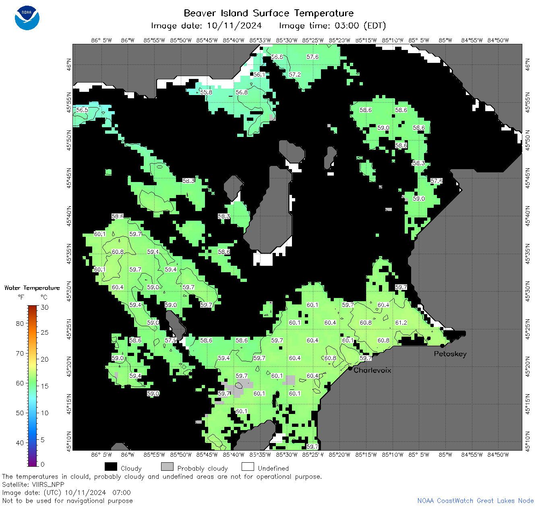The image size is (538, 507).
Task: Click the Image date 10/11/2024 header text
Action: 206,26
